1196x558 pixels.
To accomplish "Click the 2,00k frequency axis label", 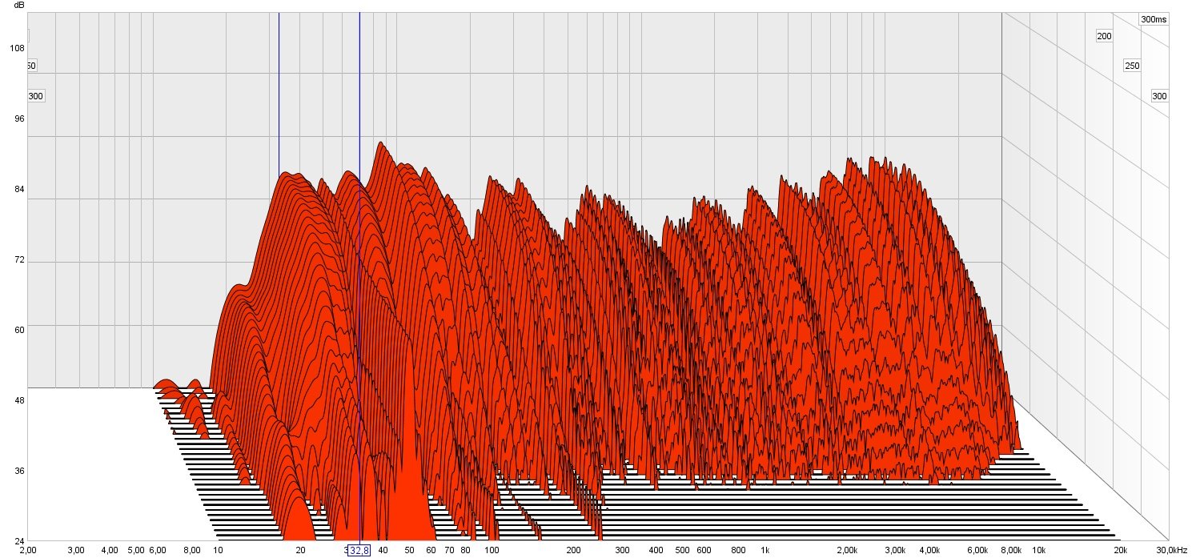I will tap(847, 551).
